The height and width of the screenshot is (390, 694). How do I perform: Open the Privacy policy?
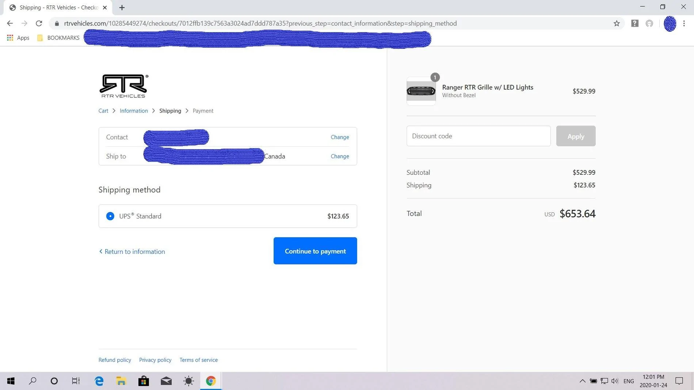(x=155, y=360)
